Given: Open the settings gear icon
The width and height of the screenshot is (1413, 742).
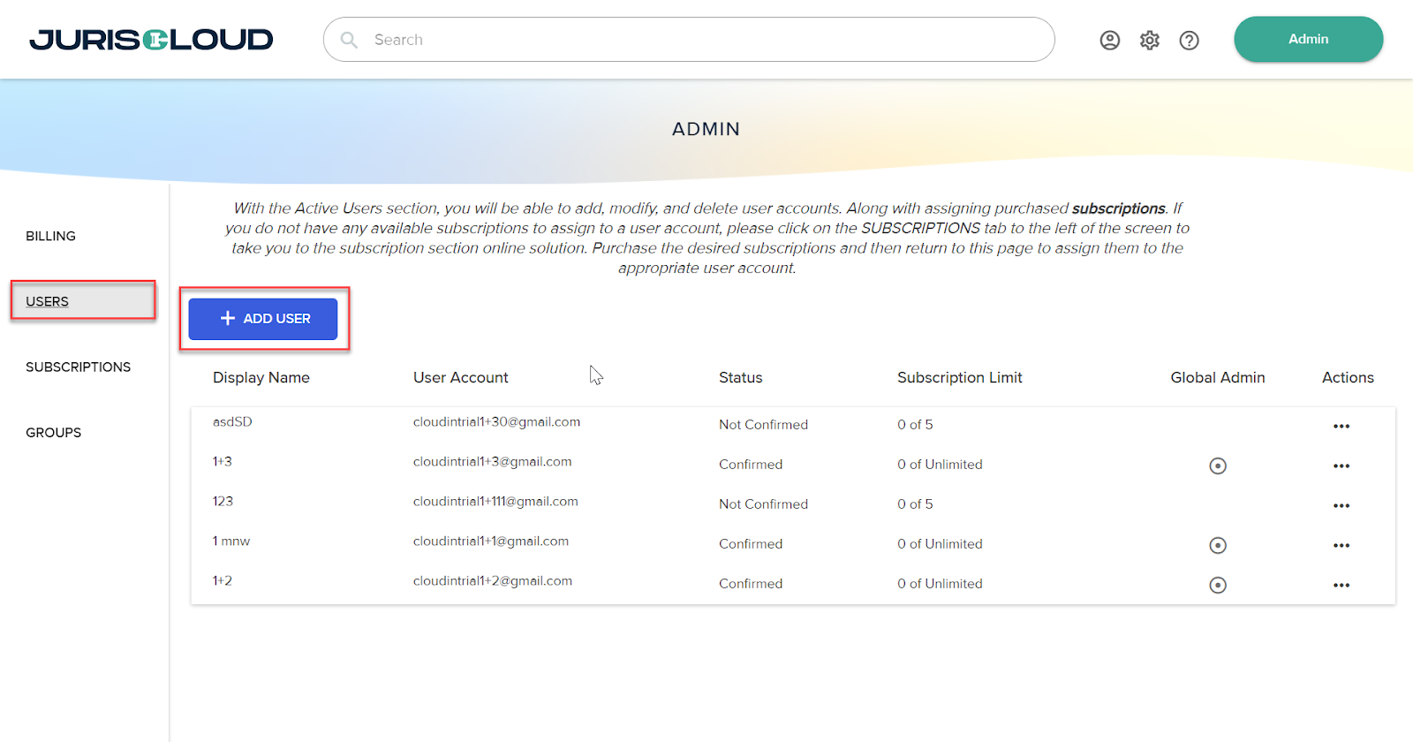Looking at the screenshot, I should tap(1149, 40).
